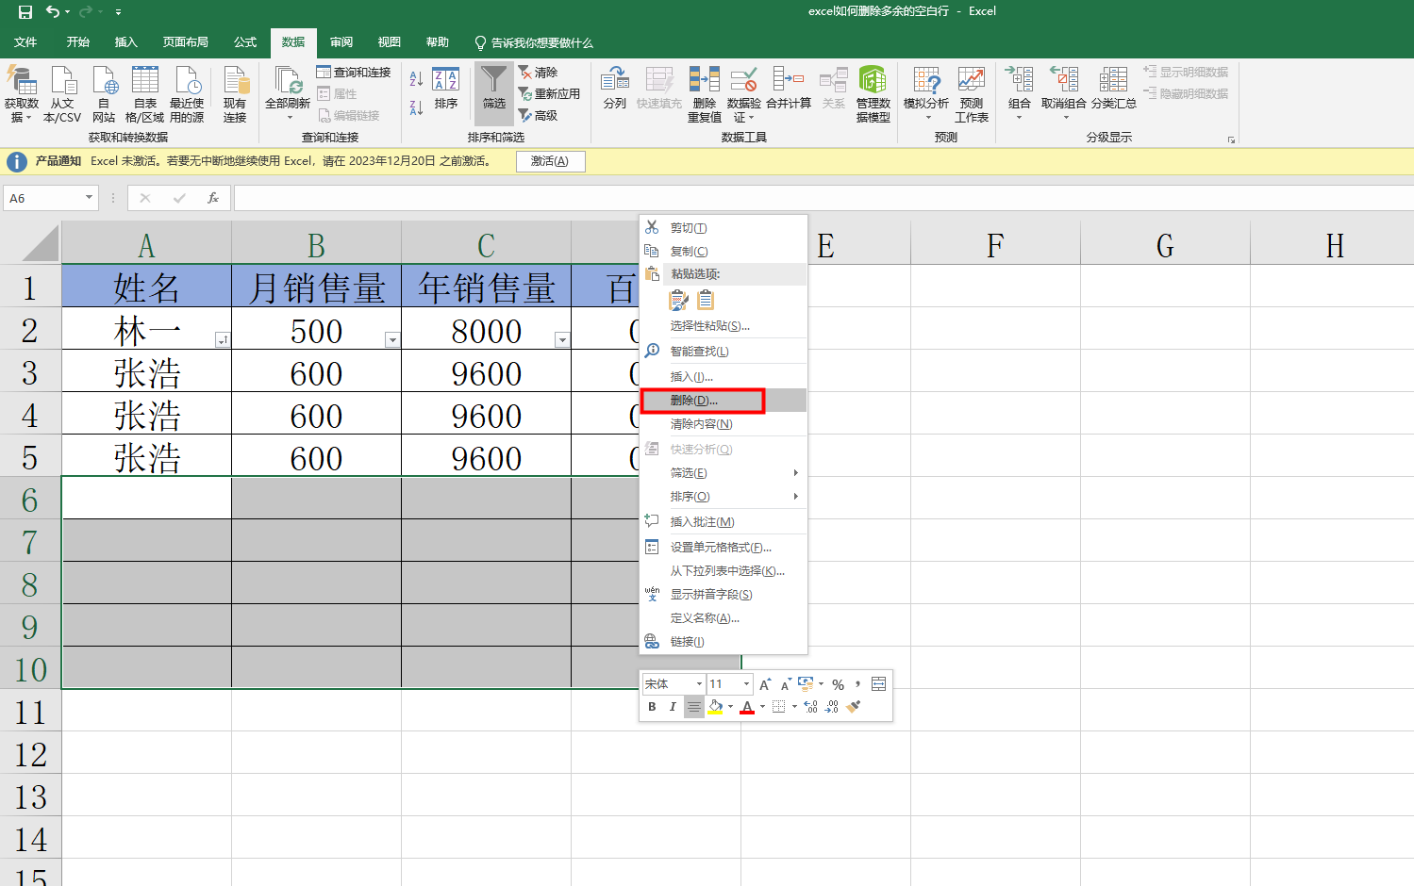Open 查询和连接 pane
Image resolution: width=1414 pixels, height=886 pixels.
(x=354, y=73)
